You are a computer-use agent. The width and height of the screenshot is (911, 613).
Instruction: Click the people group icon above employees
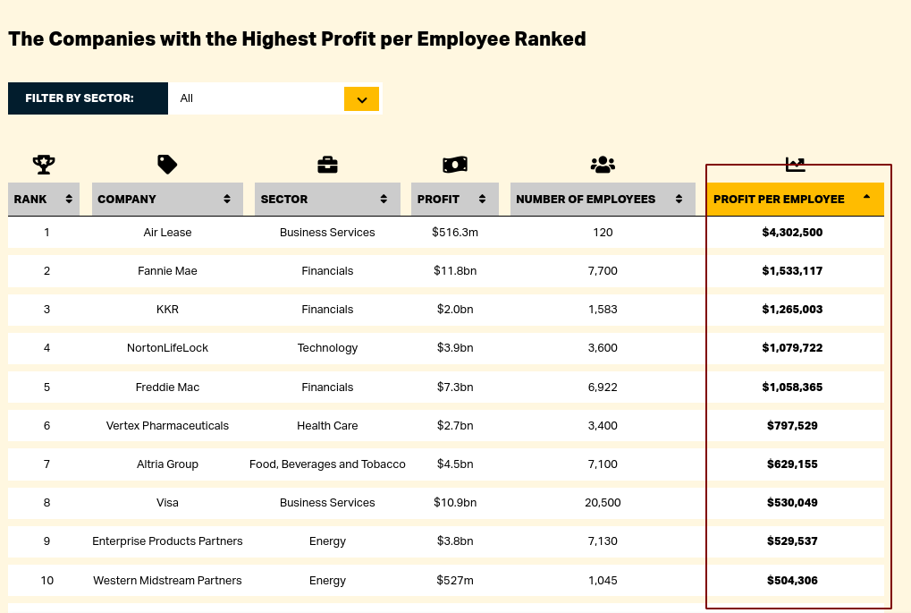[603, 165]
